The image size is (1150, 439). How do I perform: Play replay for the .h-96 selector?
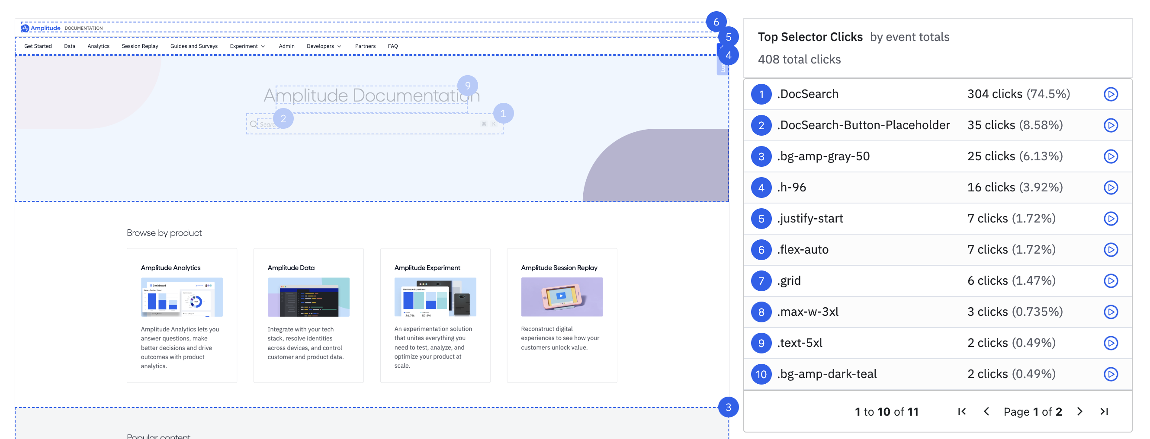point(1111,187)
